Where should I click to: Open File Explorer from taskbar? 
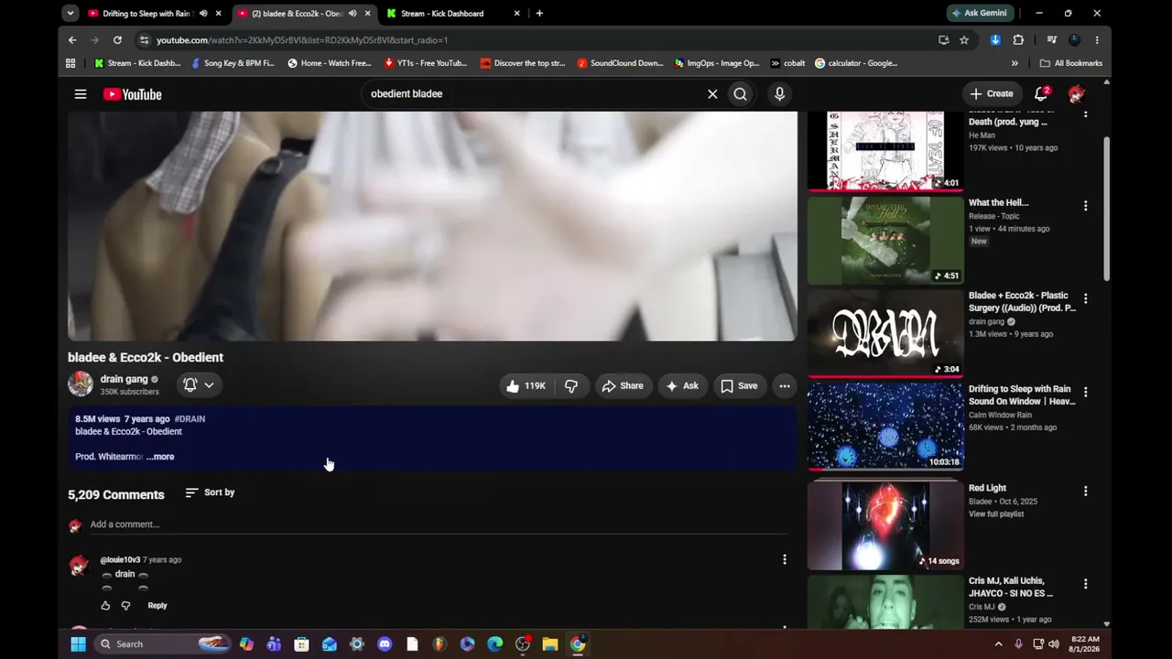click(550, 644)
